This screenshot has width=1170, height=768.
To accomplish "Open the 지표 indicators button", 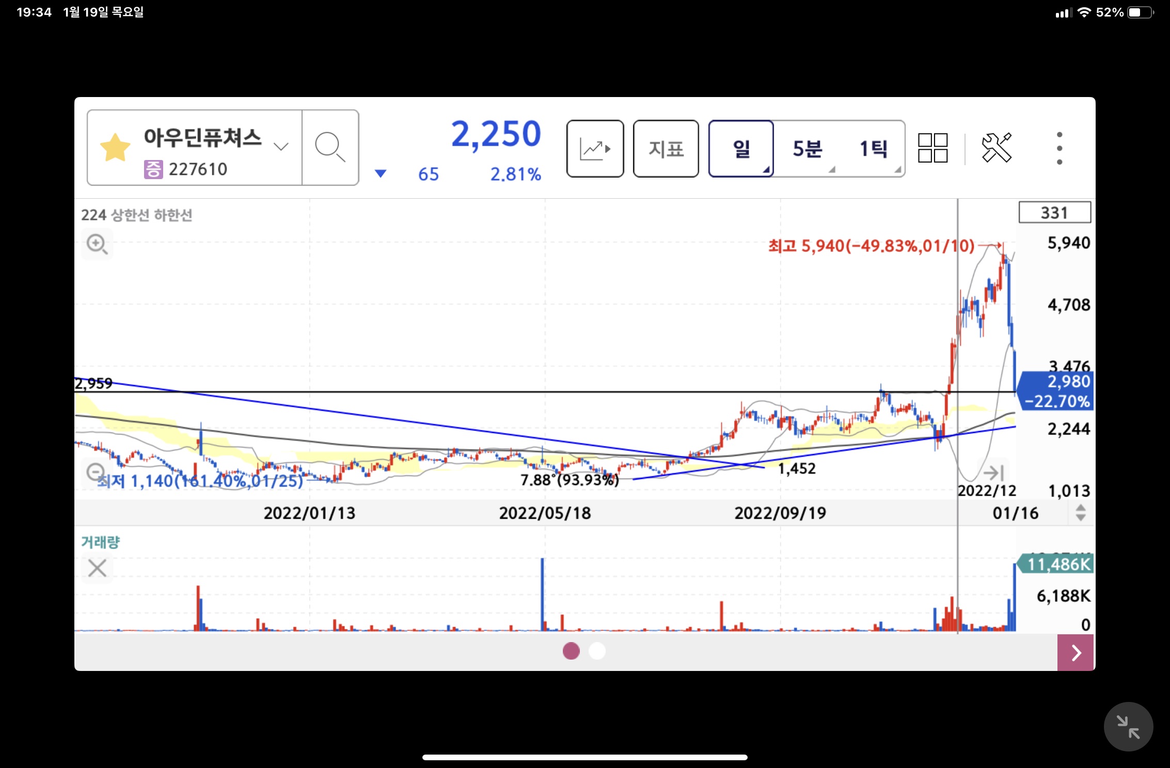I will pyautogui.click(x=666, y=149).
